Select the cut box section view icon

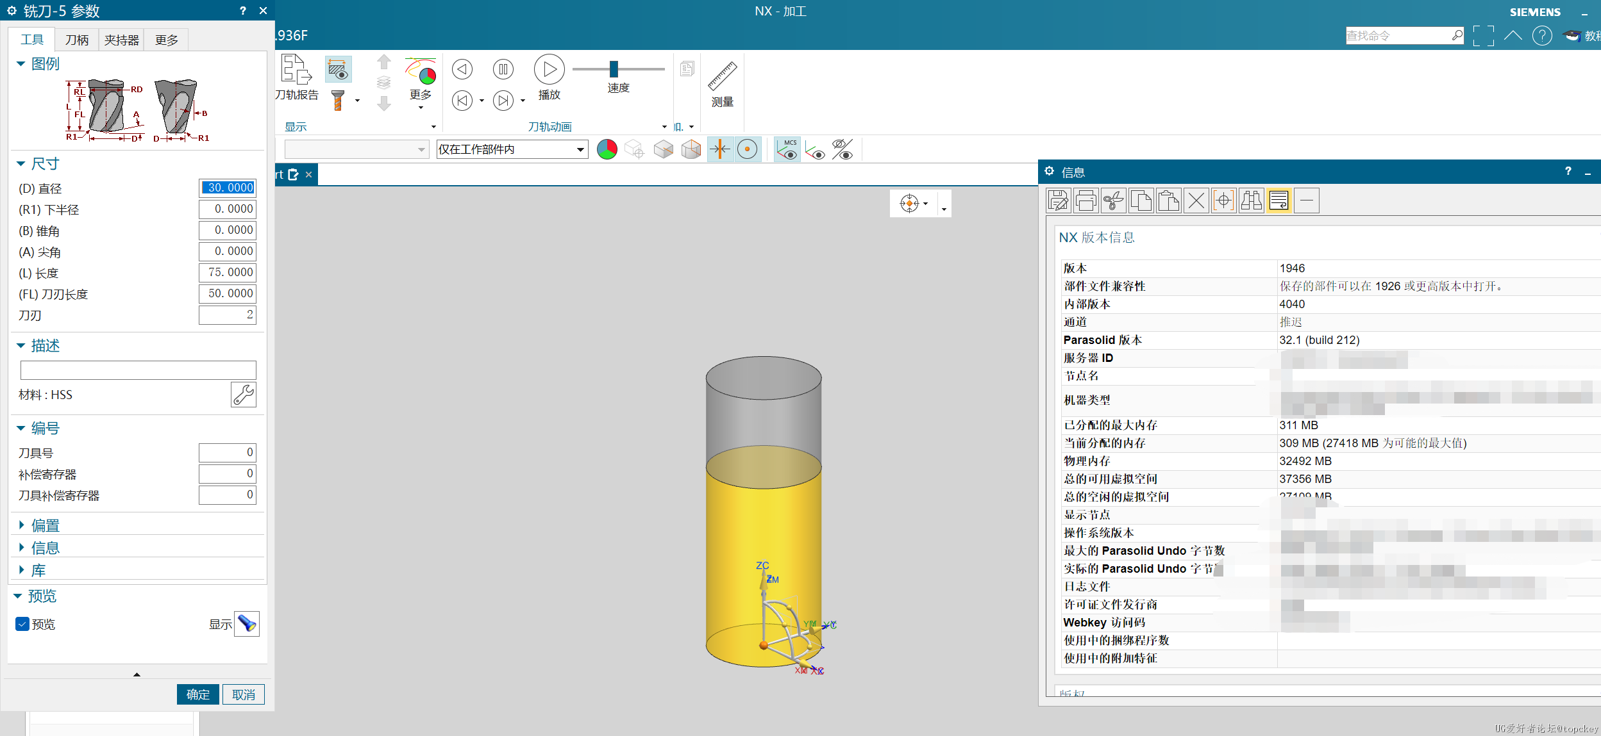pos(691,149)
